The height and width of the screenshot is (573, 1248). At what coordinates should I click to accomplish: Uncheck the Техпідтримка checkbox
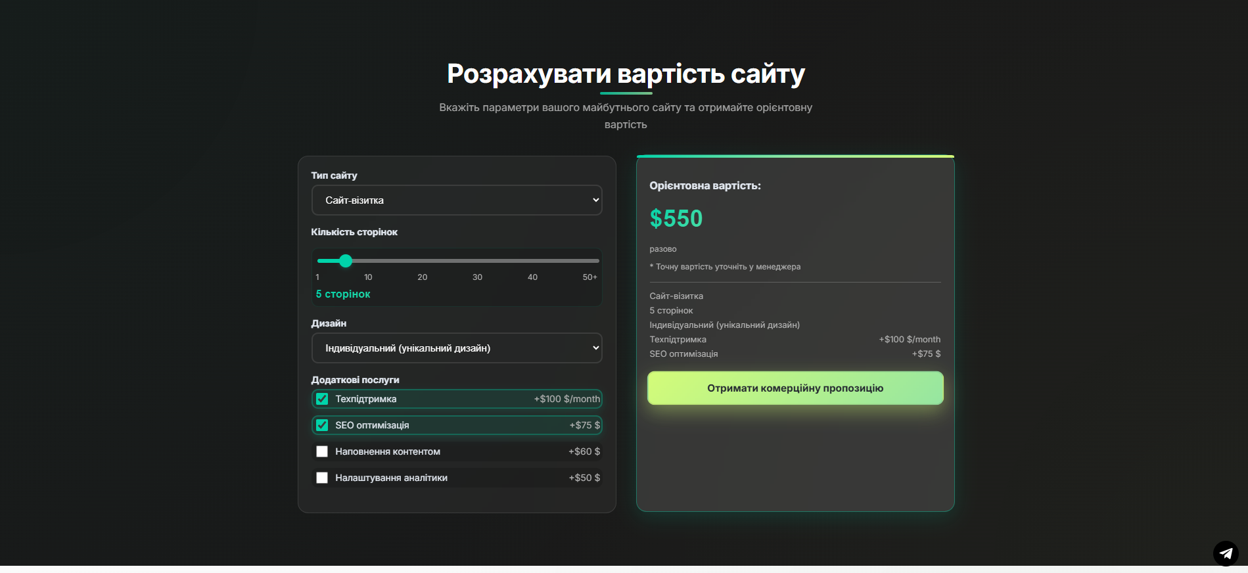pyautogui.click(x=322, y=399)
